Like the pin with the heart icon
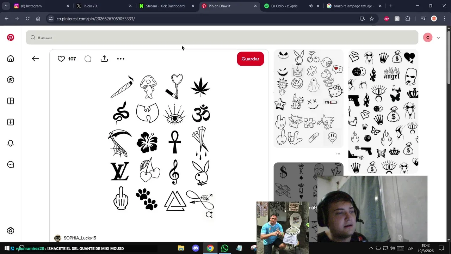Viewport: 451px width, 254px height. pyautogui.click(x=61, y=59)
